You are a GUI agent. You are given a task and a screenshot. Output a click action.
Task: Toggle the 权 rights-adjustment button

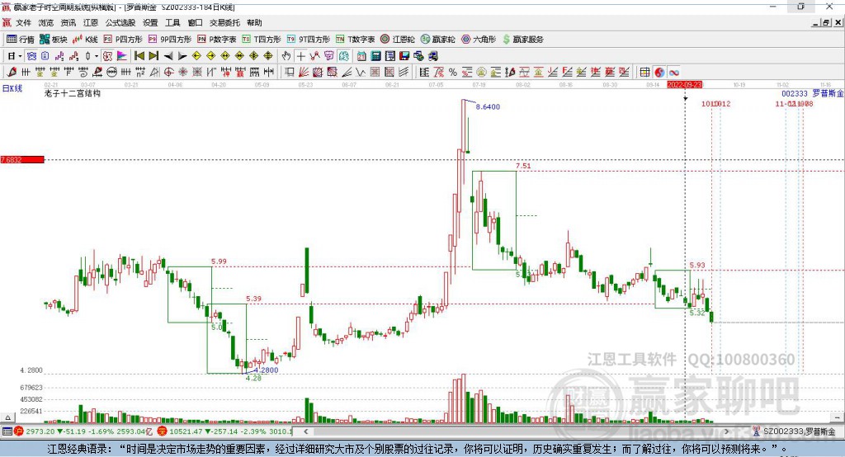107,56
